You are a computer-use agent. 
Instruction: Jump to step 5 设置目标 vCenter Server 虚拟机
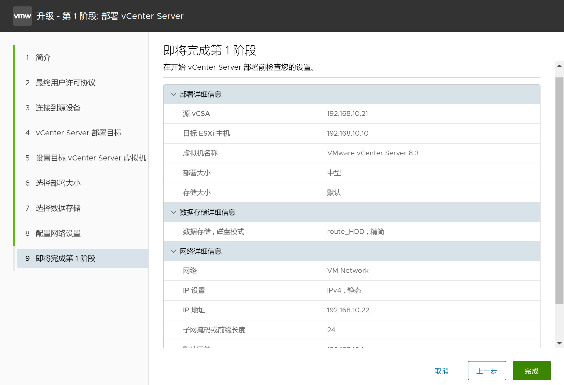tap(86, 158)
